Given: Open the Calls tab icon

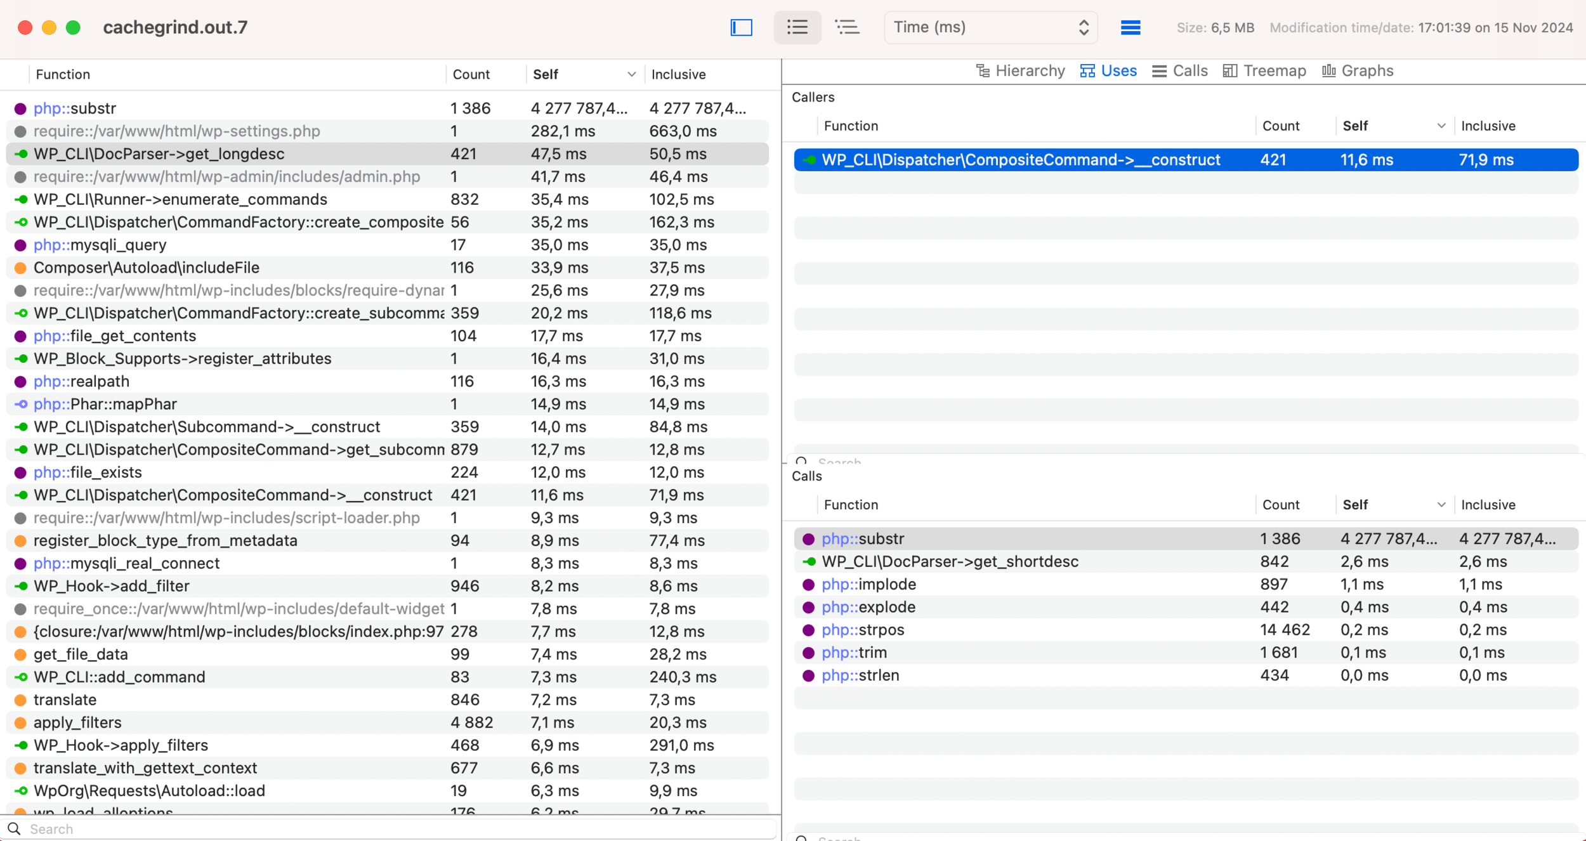Looking at the screenshot, I should point(1160,71).
